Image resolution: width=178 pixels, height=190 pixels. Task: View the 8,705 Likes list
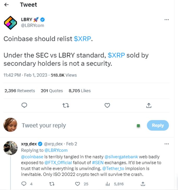(x=80, y=91)
